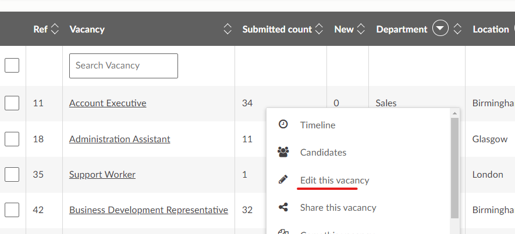Toggle the select-all checkbox in filter row

12,66
